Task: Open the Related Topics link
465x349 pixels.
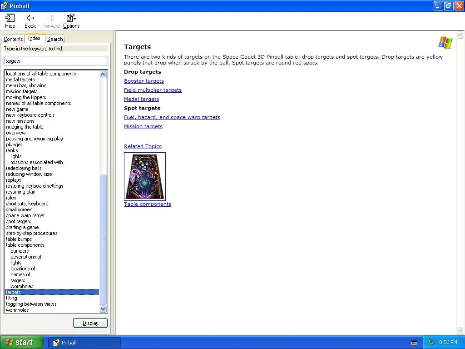Action: point(143,146)
